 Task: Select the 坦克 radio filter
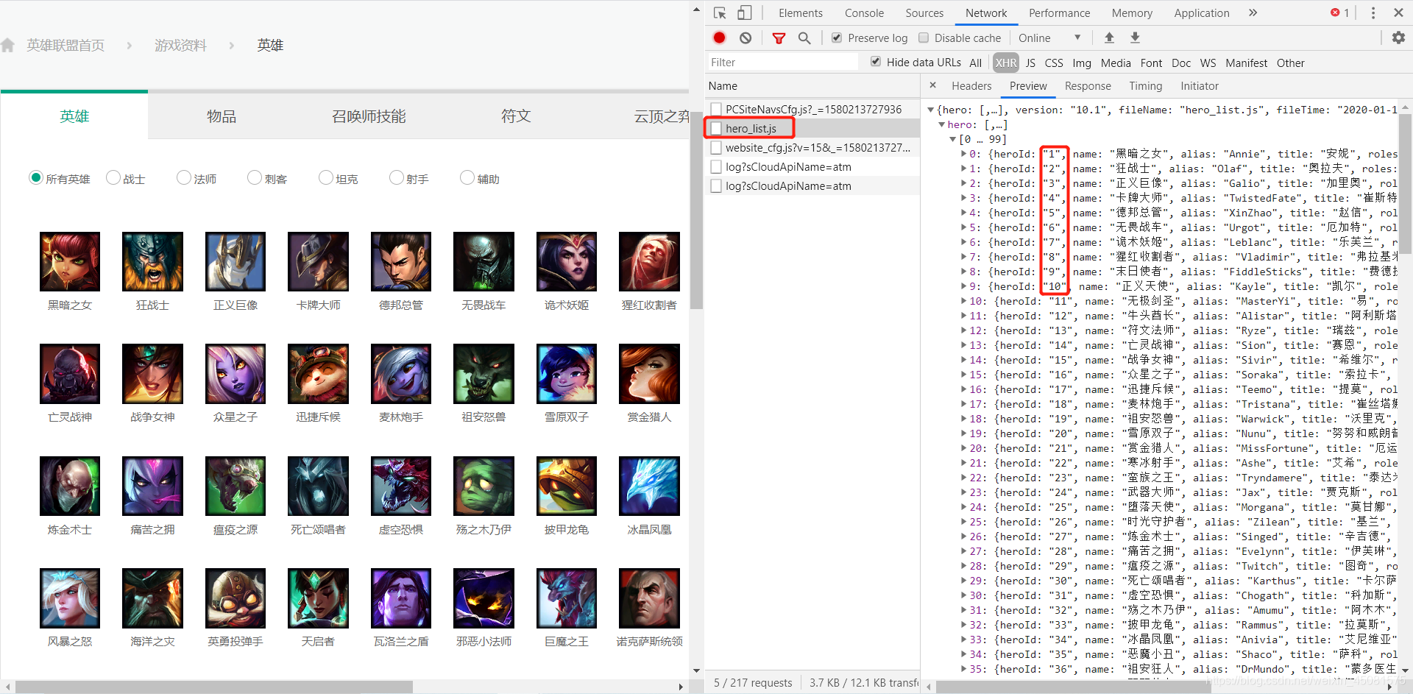(x=326, y=177)
